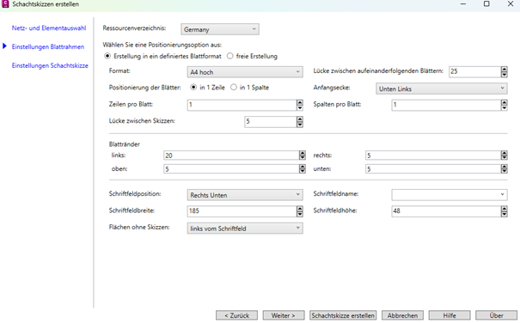
Task: Decrease the Schriftfeldbreite value
Action: pos(300,214)
